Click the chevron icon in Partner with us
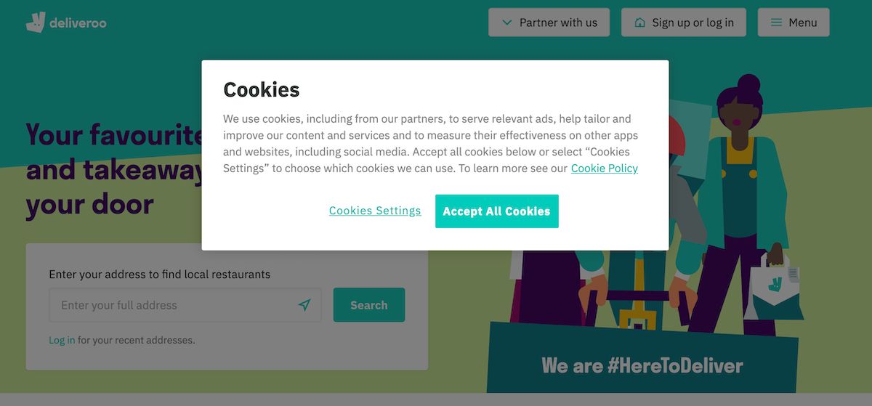 coord(507,23)
